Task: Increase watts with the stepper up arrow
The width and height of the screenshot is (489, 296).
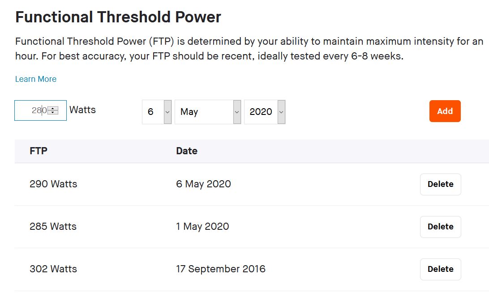Action: 53,109
